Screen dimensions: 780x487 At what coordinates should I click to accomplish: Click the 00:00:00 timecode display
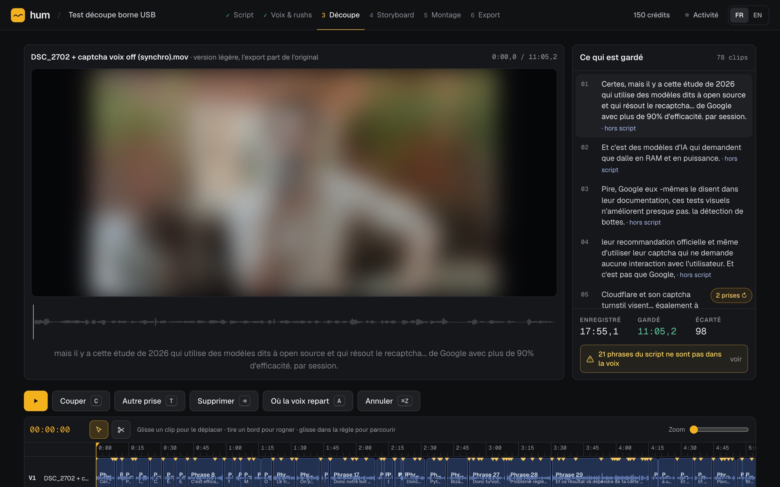(50, 430)
